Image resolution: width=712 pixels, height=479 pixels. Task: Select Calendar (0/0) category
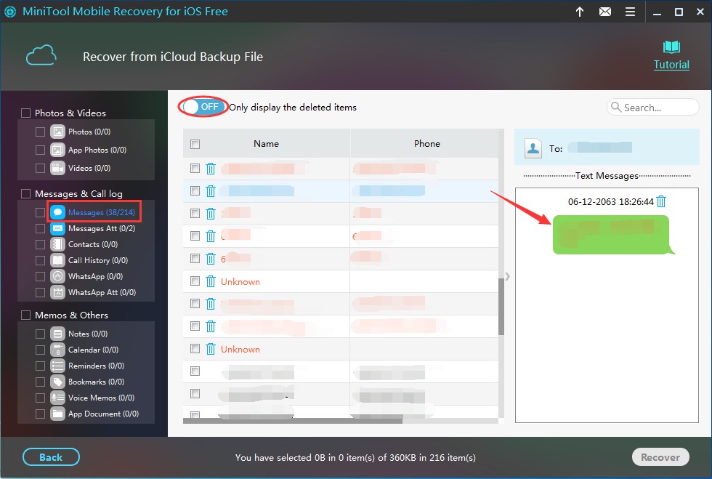pos(93,350)
